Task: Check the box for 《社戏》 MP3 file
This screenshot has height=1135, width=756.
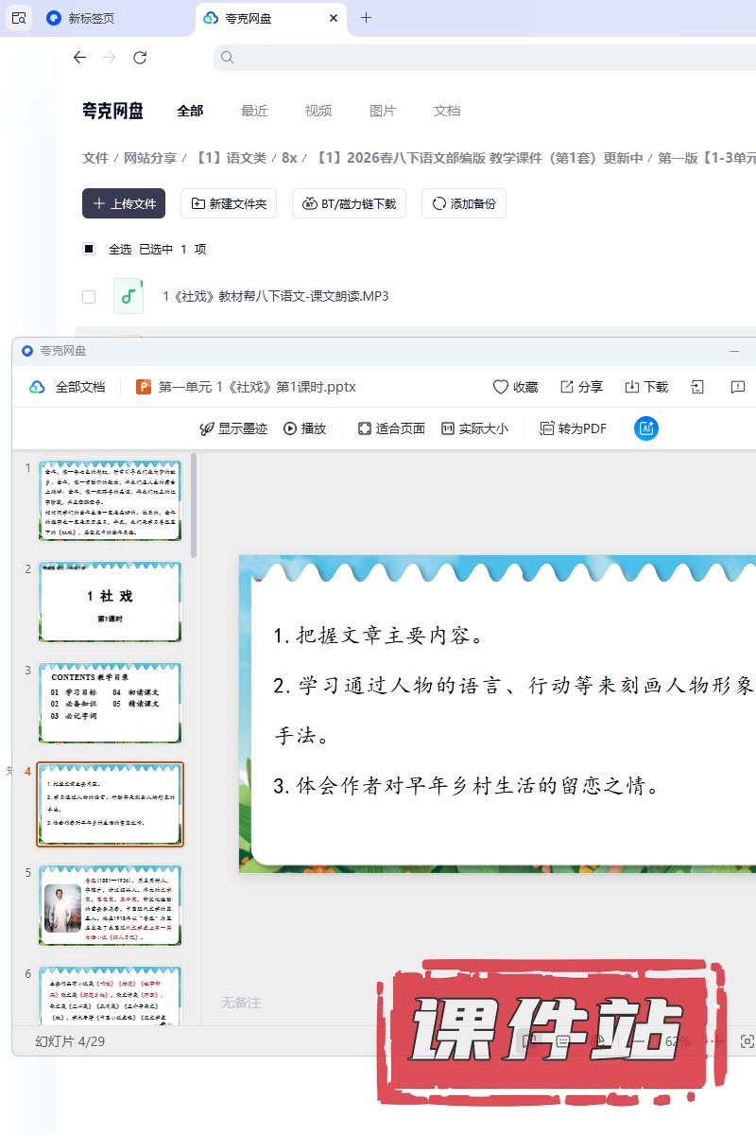Action: 89,297
